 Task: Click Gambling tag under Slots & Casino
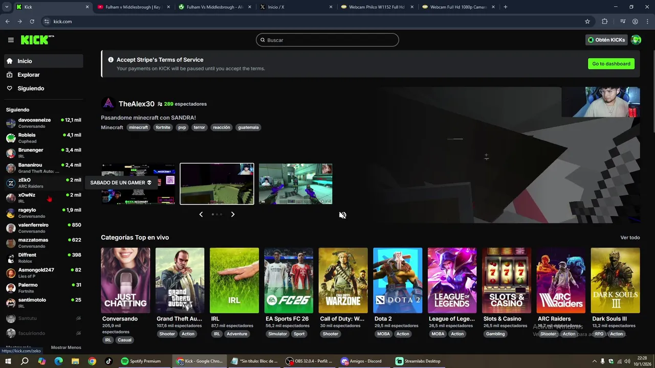pyautogui.click(x=495, y=334)
